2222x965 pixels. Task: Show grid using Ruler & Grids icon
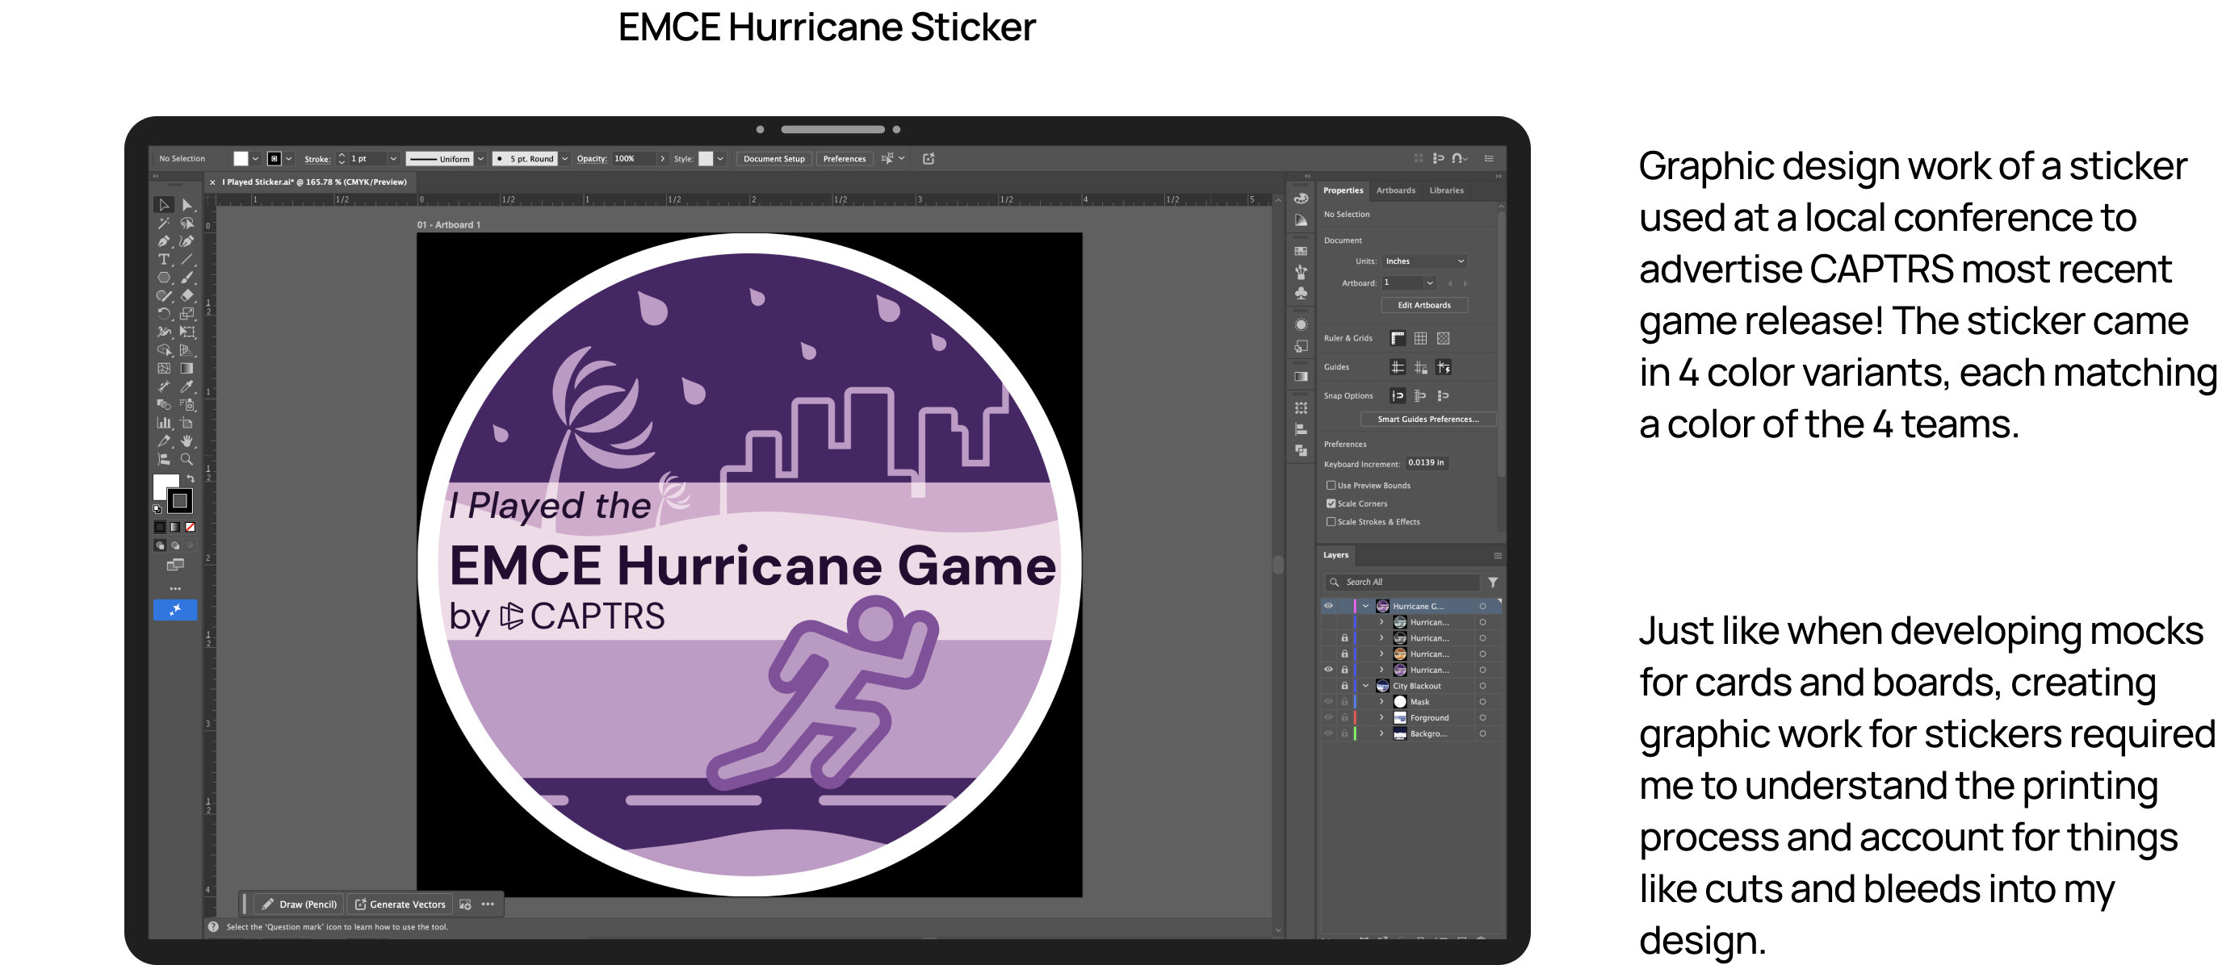1419,339
